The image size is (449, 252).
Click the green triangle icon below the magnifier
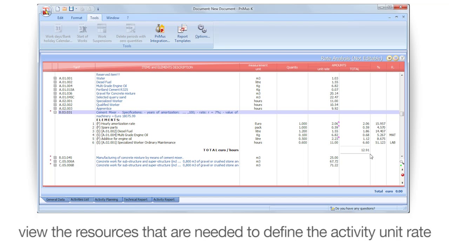pyautogui.click(x=401, y=165)
